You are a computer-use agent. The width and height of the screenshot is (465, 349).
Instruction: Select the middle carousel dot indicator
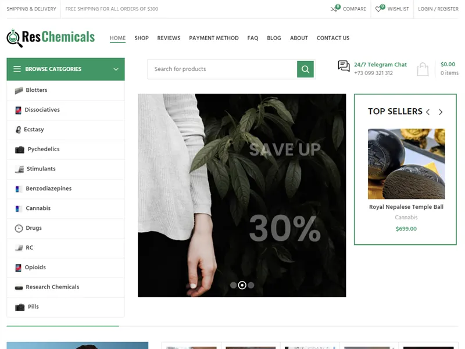[242, 284]
